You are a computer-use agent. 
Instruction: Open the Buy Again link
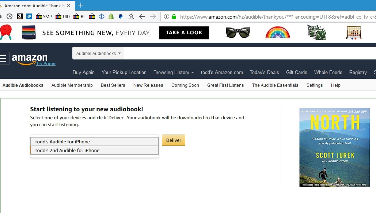(x=84, y=72)
